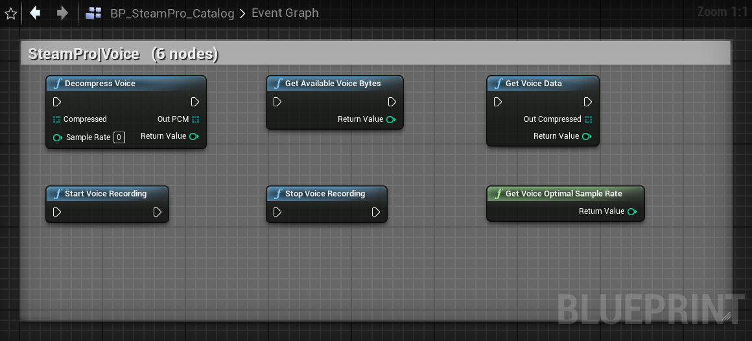The height and width of the screenshot is (341, 752).
Task: Click Decompress Voice Return Value pin
Action: pos(194,137)
